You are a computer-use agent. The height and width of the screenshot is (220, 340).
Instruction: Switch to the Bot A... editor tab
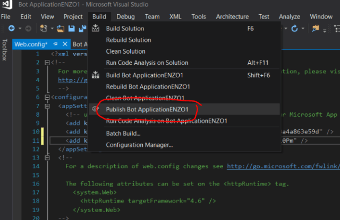80,44
